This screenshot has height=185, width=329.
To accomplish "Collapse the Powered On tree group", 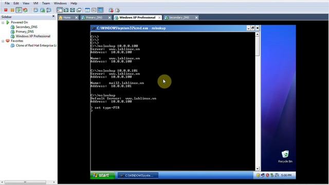I will [3, 23].
